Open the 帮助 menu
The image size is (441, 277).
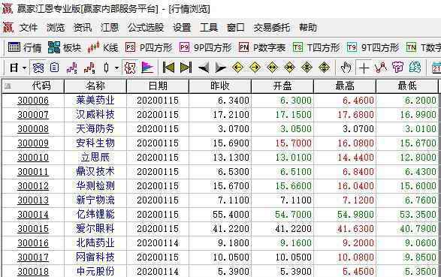[308, 28]
